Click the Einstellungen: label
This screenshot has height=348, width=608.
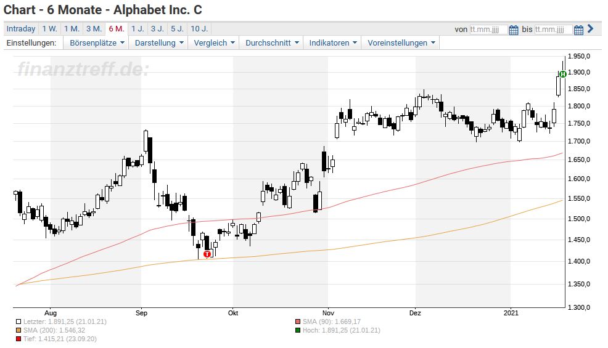tap(31, 43)
